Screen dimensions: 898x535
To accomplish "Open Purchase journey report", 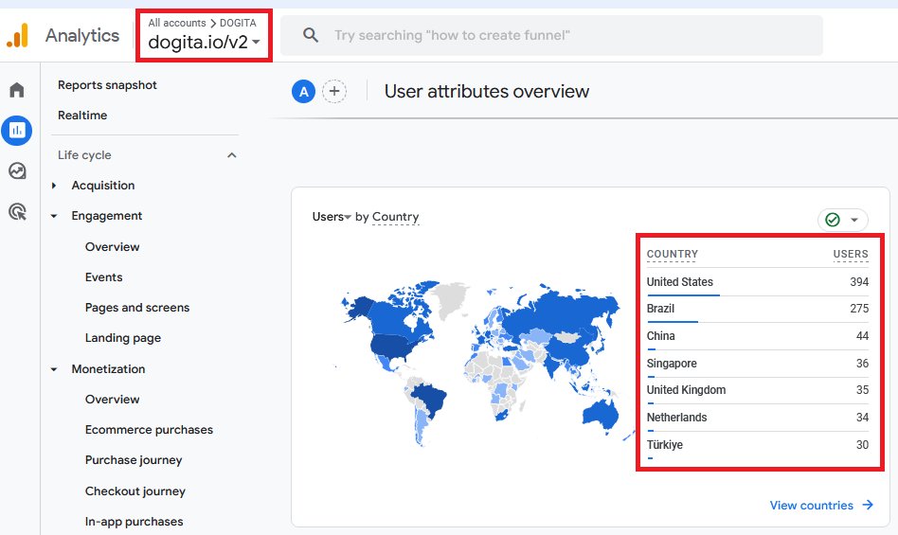I will coord(134,460).
